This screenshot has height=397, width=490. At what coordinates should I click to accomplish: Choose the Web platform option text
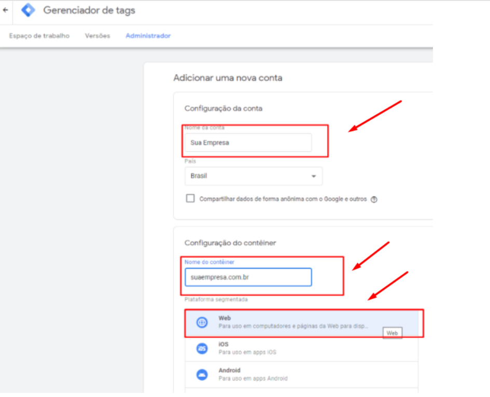225,318
